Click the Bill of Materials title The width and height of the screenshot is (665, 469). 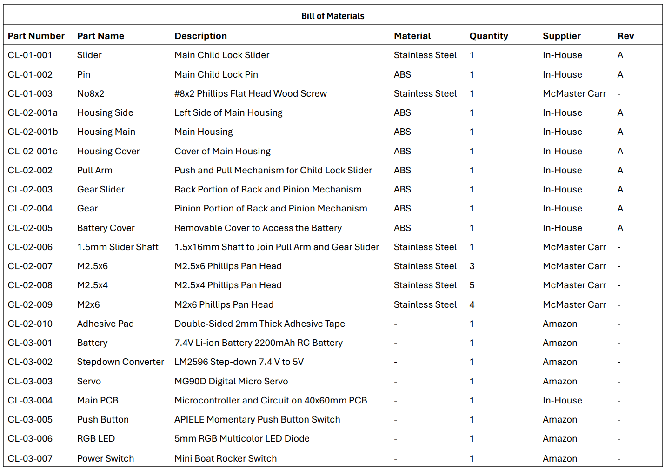pyautogui.click(x=332, y=16)
